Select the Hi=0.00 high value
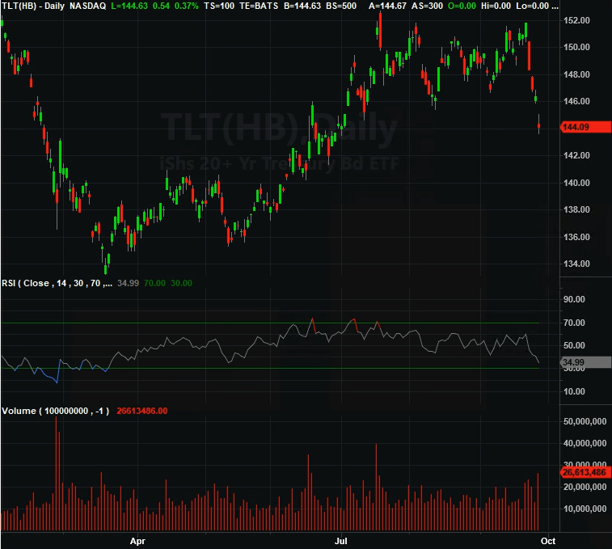Screen dimensions: 612x549 496,6
